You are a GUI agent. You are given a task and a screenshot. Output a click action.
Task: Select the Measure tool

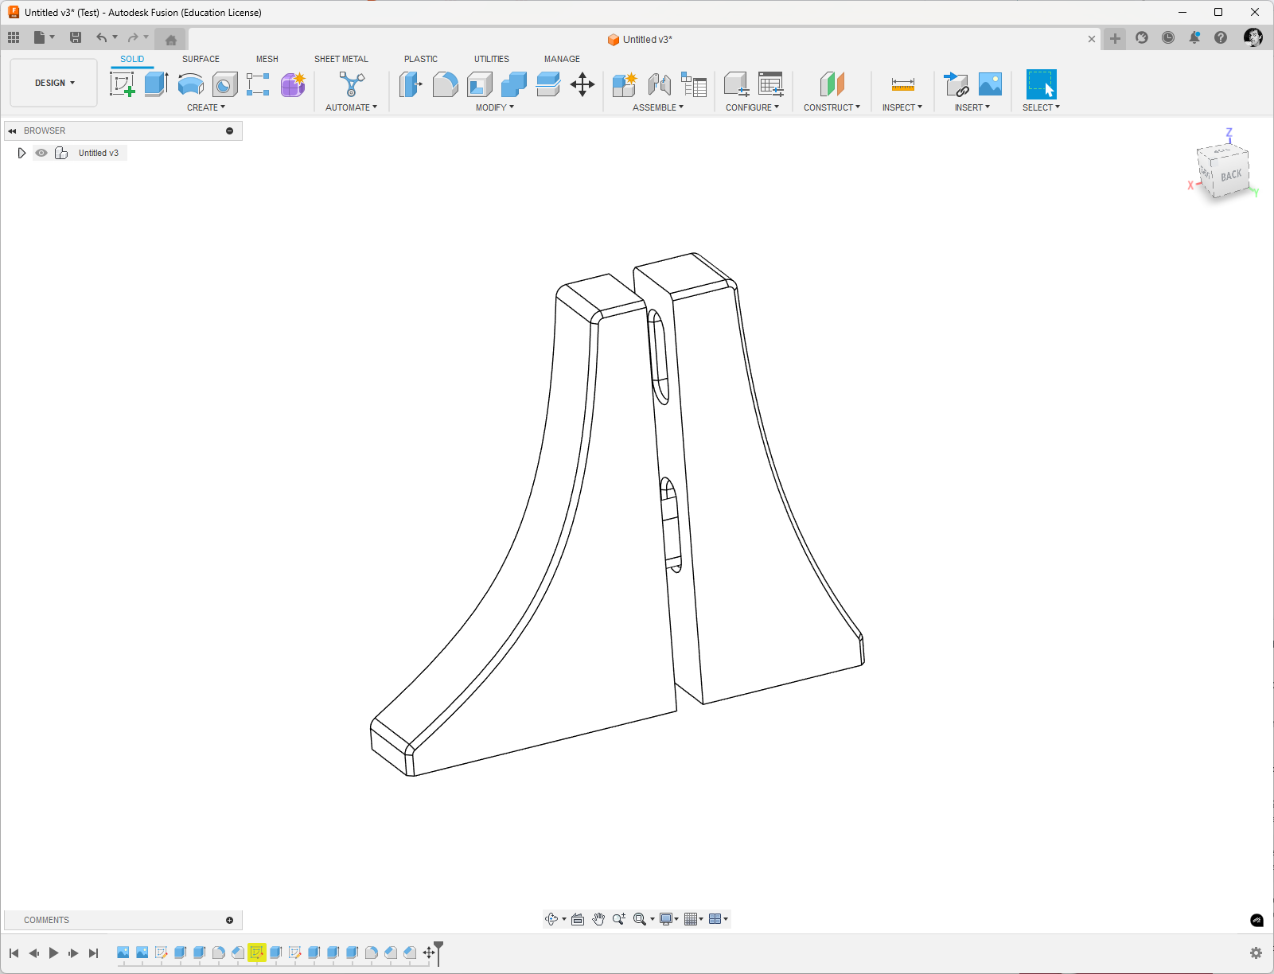point(903,84)
